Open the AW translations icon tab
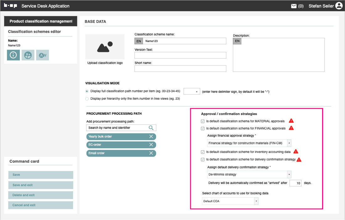This screenshot has width=345, height=220. click(42, 55)
